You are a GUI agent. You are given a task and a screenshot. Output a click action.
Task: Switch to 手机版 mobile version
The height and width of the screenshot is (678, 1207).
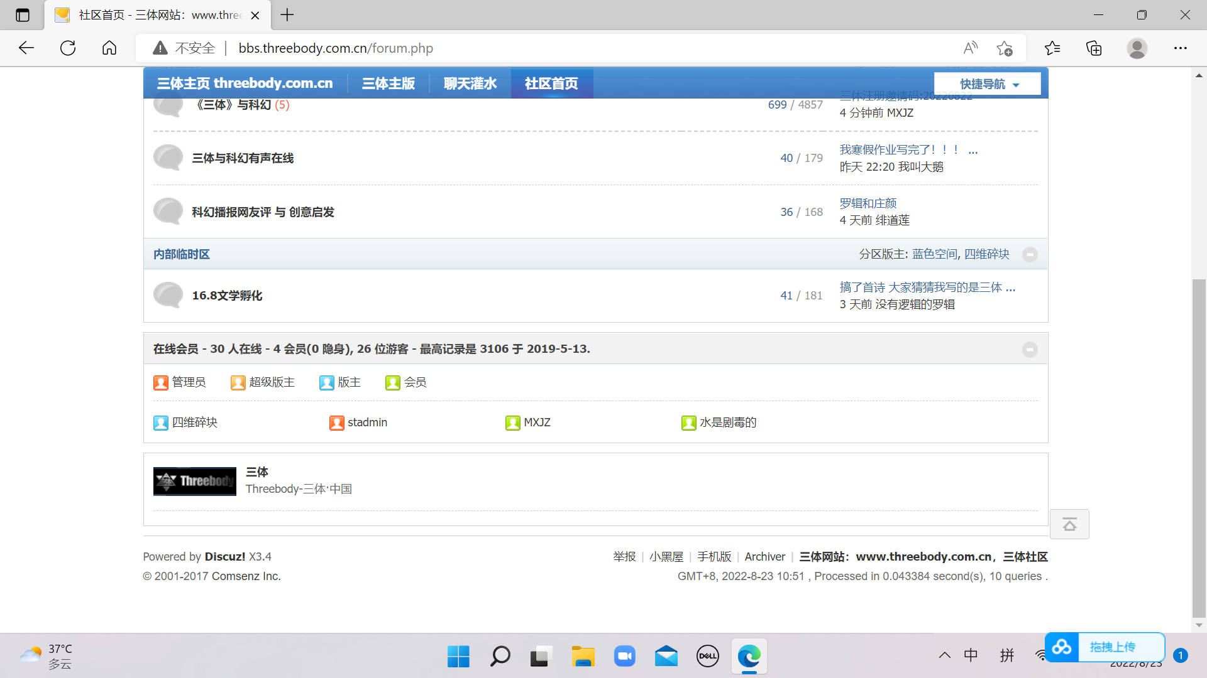[714, 557]
